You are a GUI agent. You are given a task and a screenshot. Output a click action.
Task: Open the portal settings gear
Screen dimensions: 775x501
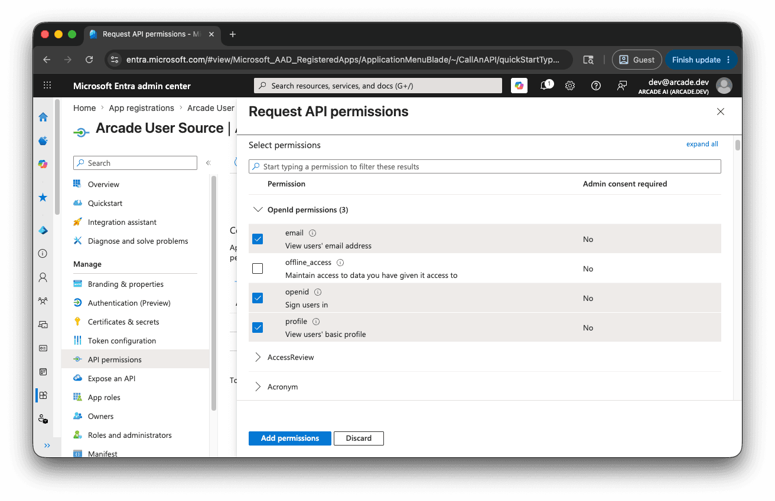pyautogui.click(x=570, y=86)
